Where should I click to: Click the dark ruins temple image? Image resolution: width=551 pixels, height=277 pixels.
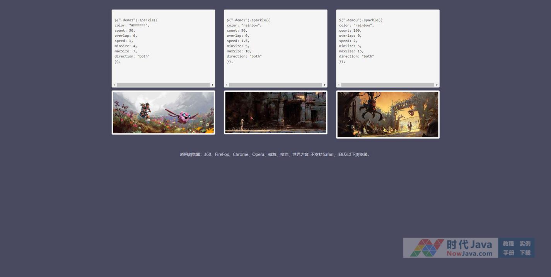coord(275,112)
